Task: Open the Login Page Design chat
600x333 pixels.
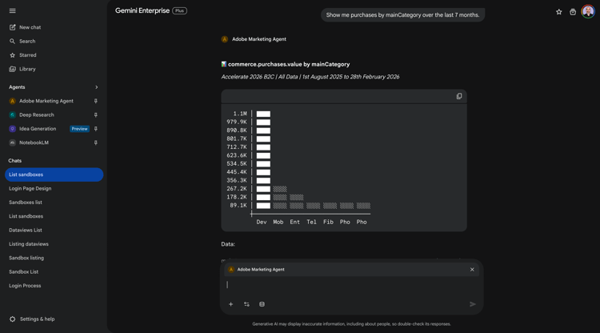Action: [30, 188]
